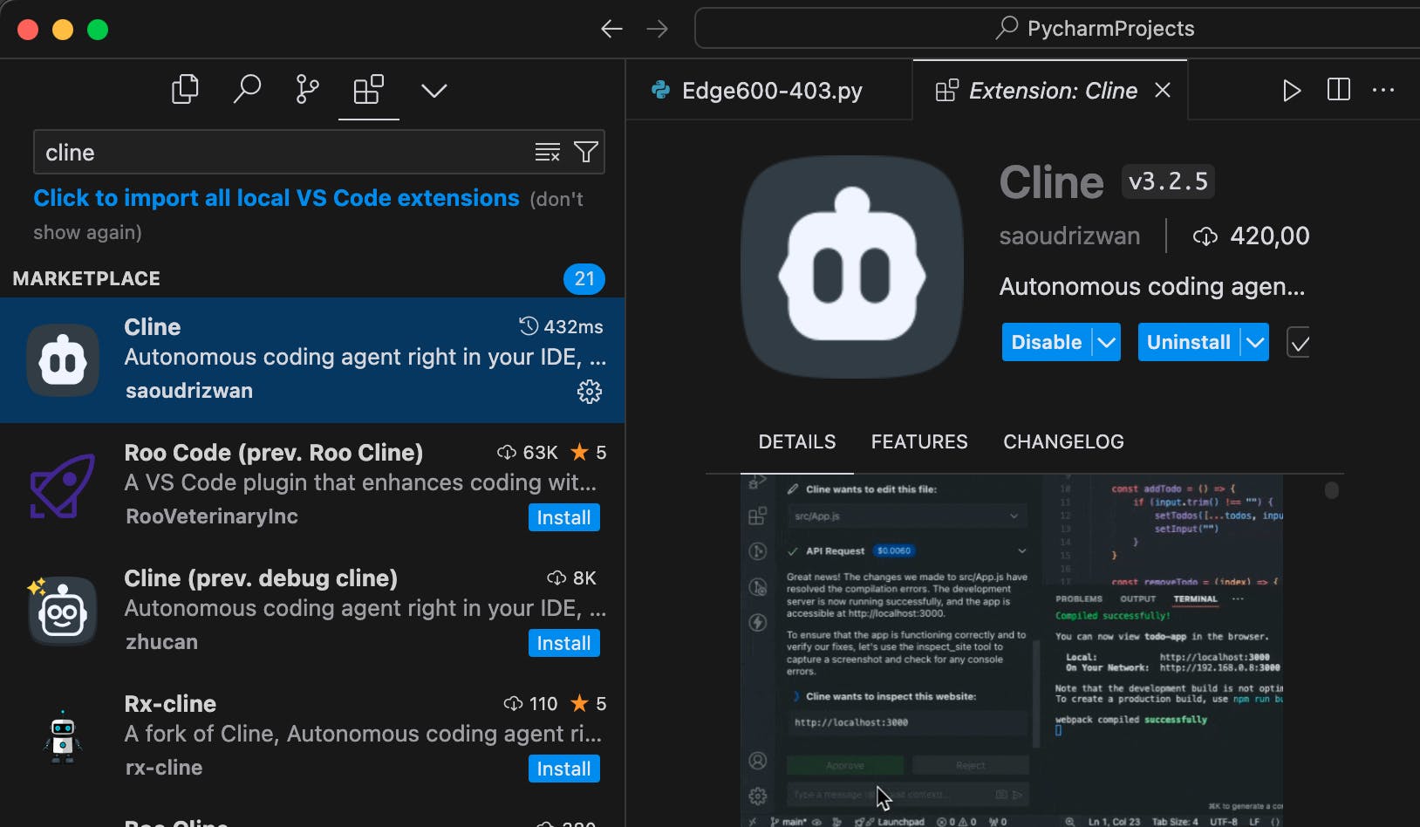Go back with the left arrow
1420x827 pixels.
tap(611, 29)
